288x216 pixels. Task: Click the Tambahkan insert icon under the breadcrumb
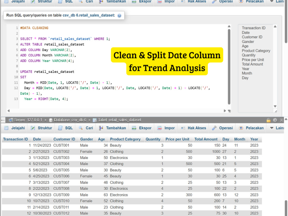pyautogui.click(x=101, y=128)
